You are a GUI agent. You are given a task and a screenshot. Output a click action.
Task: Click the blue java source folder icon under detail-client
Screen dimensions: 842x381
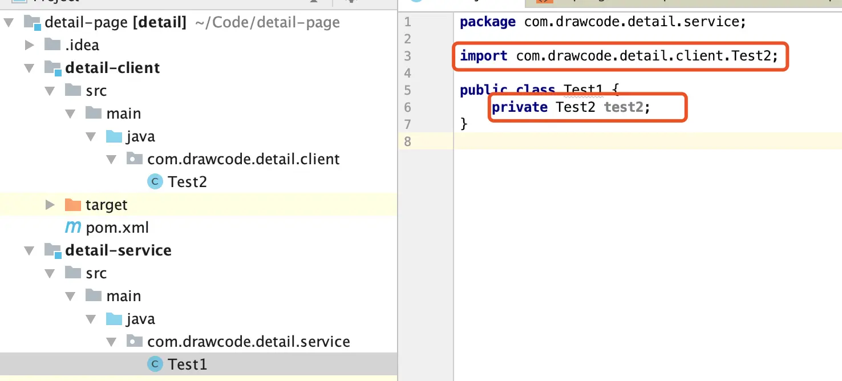click(x=114, y=136)
